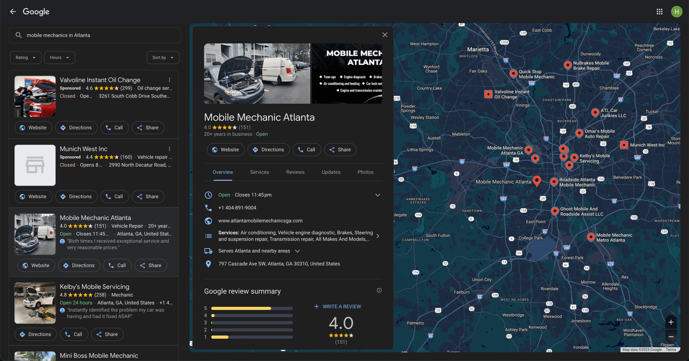The height and width of the screenshot is (361, 689).
Task: Click Call in the details panel
Action: [x=307, y=149]
